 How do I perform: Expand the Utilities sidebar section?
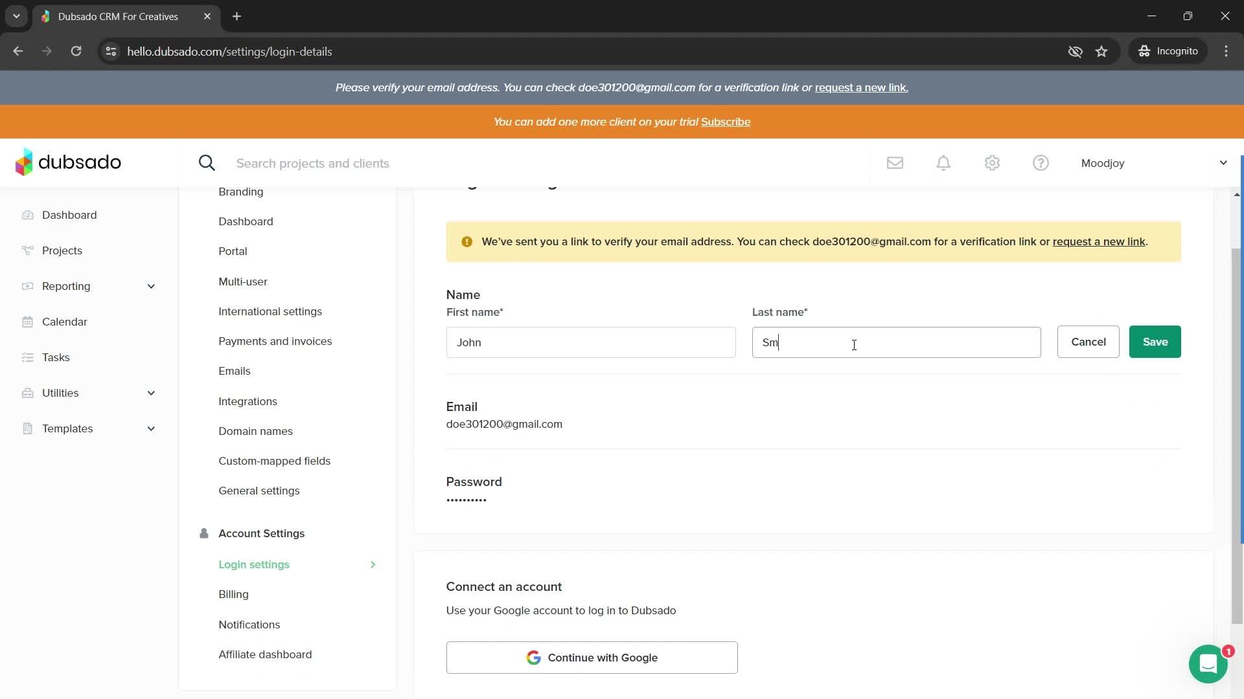coord(151,393)
